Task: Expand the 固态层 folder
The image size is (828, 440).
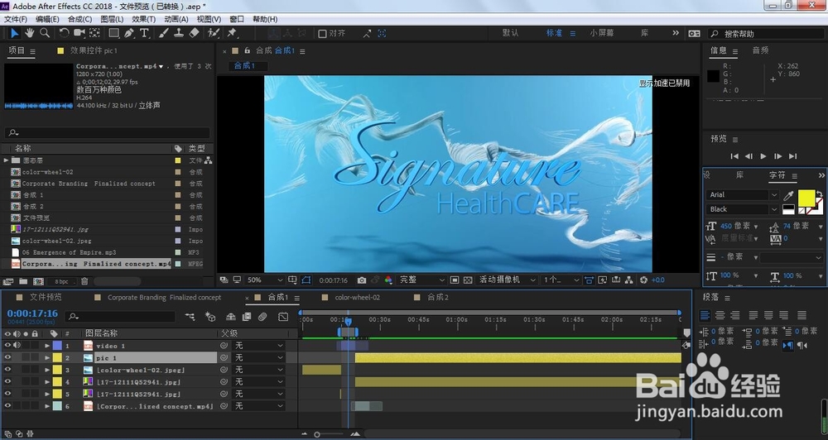Action: point(6,160)
